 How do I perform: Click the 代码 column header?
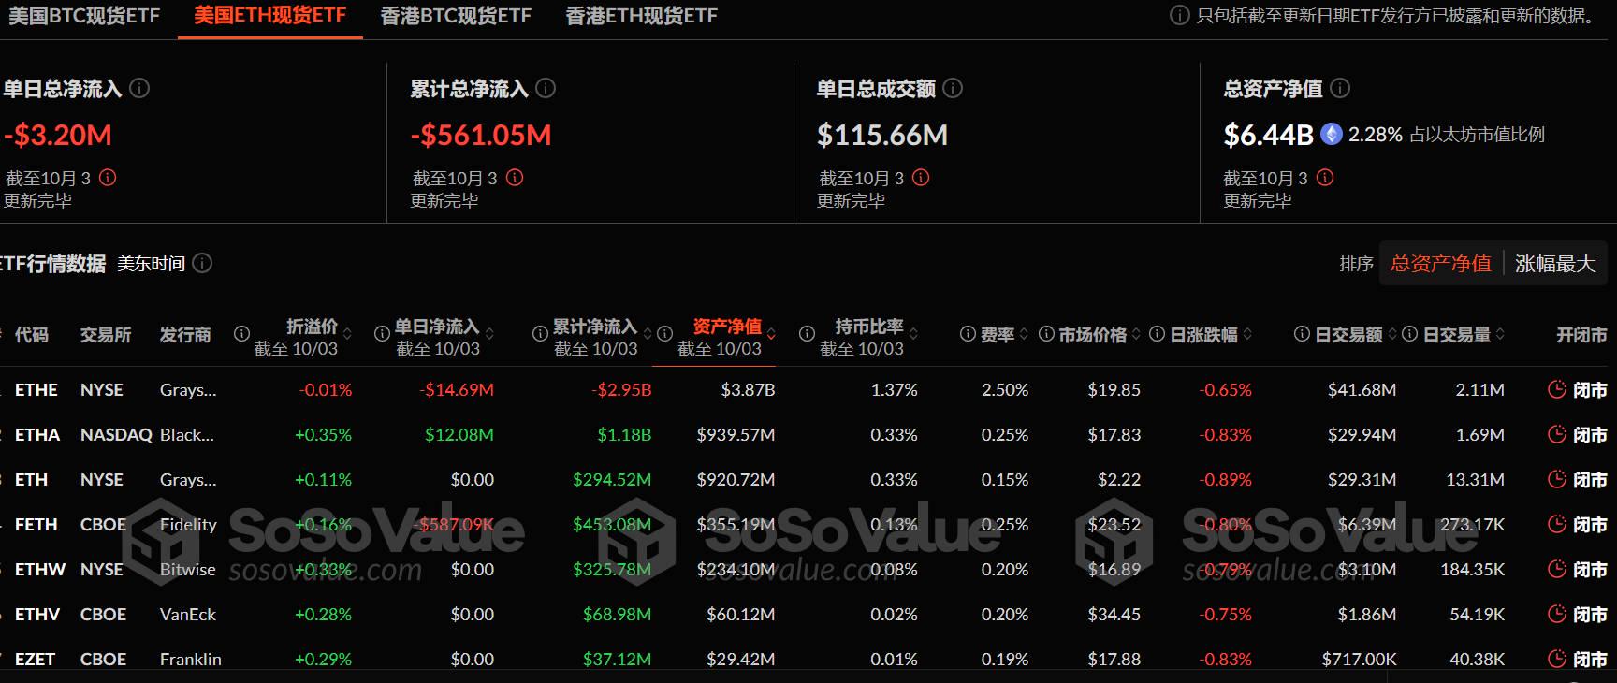(x=31, y=334)
